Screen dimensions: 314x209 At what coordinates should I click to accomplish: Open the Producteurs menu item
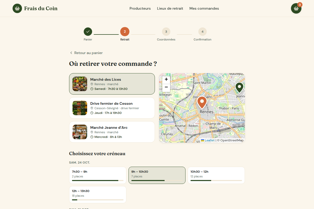pyautogui.click(x=140, y=8)
